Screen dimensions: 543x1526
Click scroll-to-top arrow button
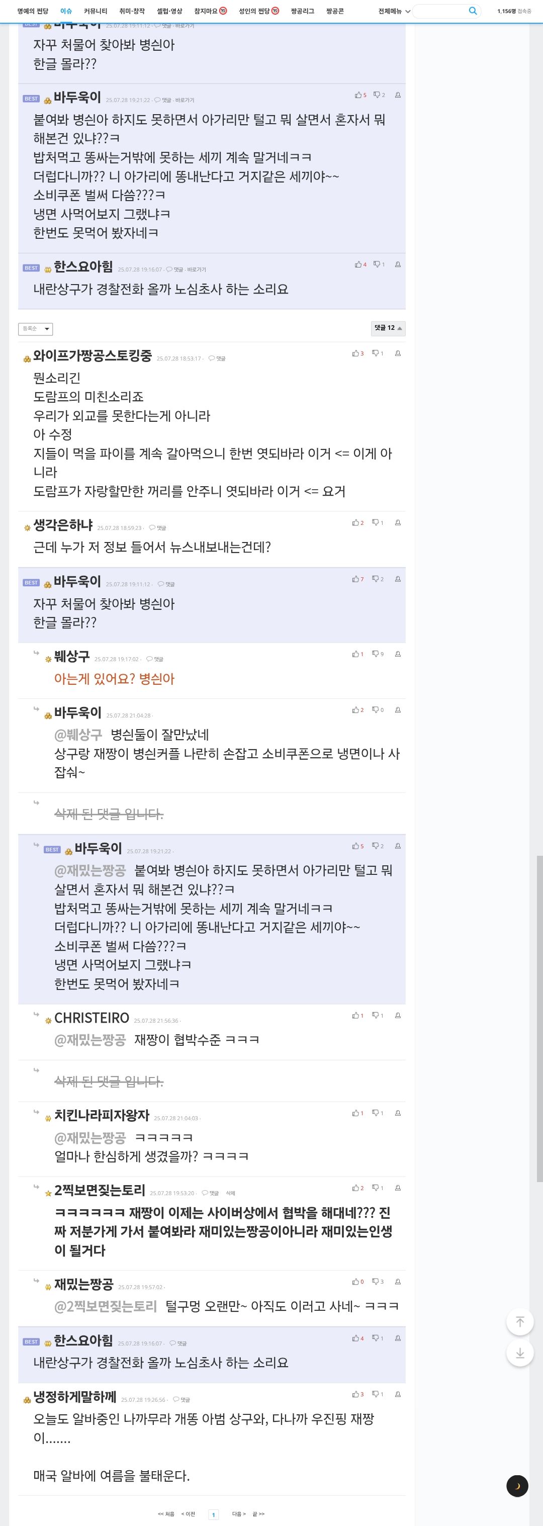tap(520, 1322)
